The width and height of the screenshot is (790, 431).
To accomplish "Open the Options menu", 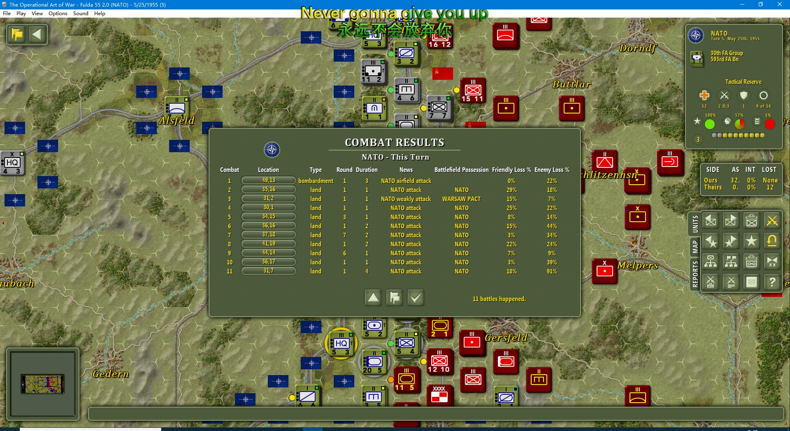I will click(x=58, y=13).
